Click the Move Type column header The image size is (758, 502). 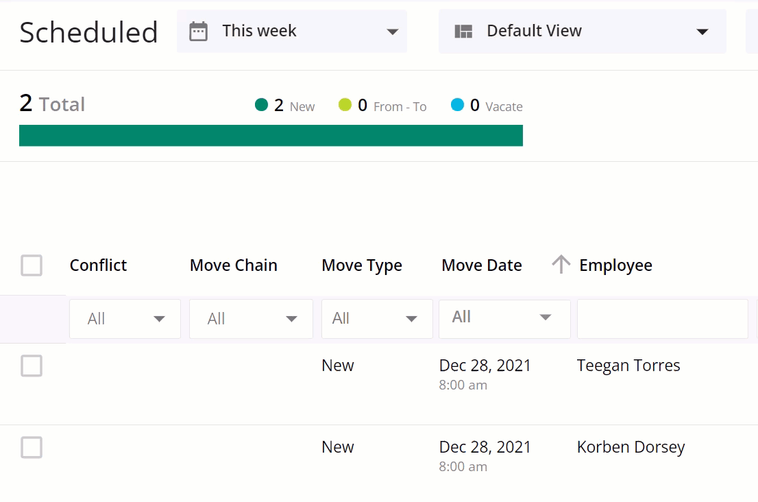(x=362, y=265)
